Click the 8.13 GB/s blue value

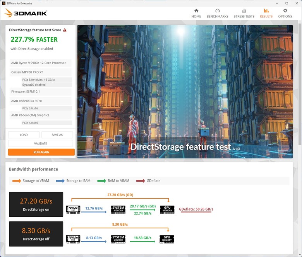tap(94, 238)
